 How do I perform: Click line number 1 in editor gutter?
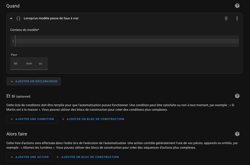[x=13, y=41]
